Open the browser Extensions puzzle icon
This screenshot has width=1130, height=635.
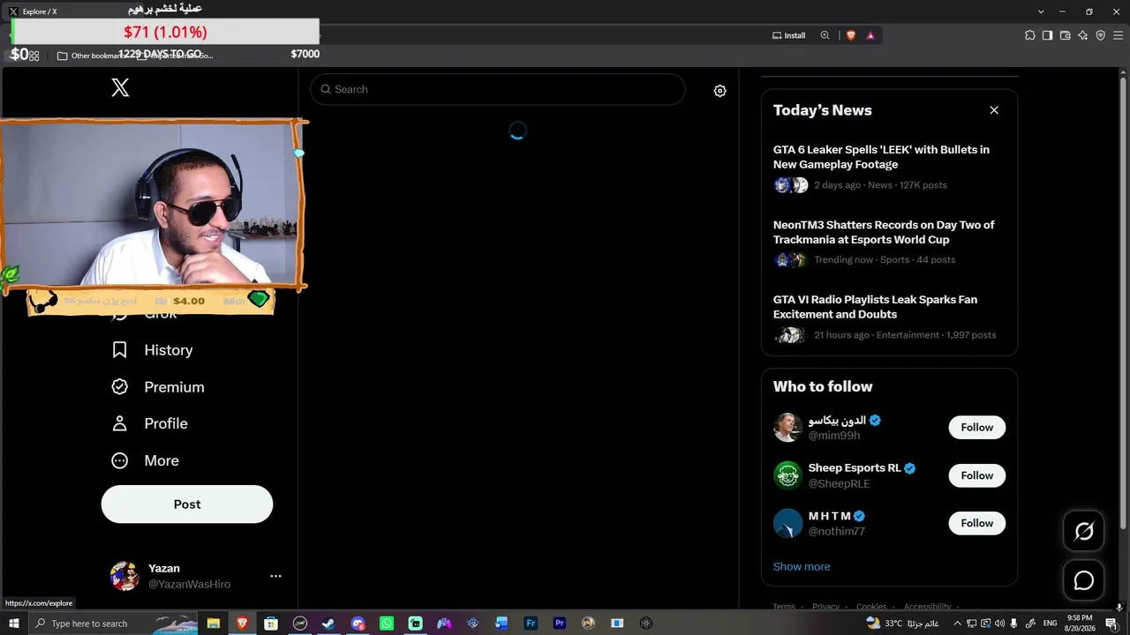coord(1030,35)
